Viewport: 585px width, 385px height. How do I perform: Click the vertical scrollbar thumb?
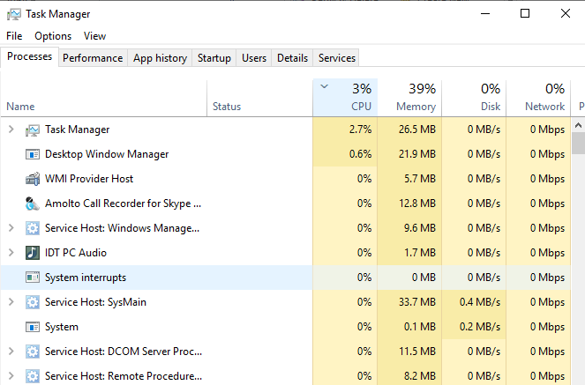pos(578,144)
